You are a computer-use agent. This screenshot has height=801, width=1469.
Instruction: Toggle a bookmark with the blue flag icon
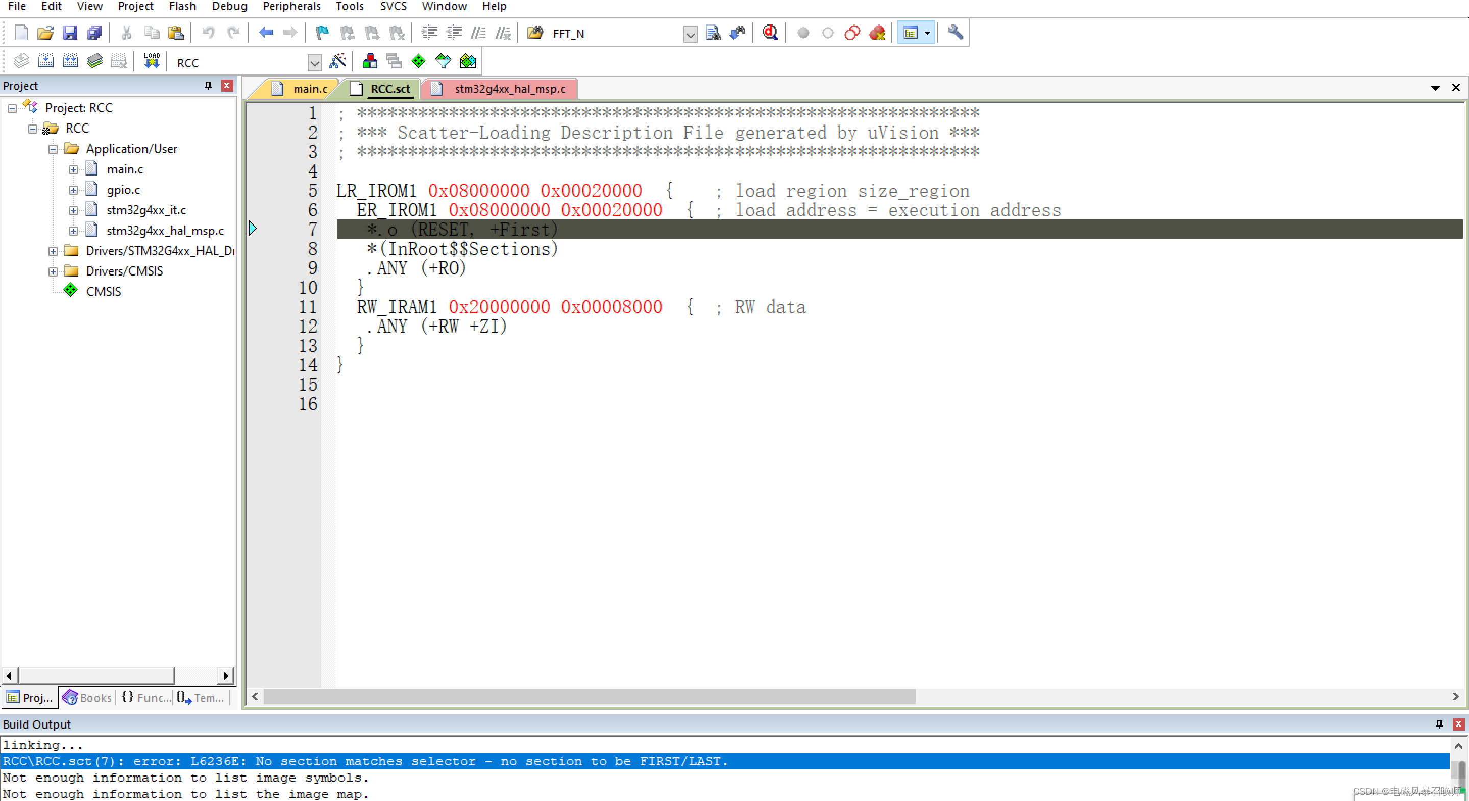click(x=322, y=33)
